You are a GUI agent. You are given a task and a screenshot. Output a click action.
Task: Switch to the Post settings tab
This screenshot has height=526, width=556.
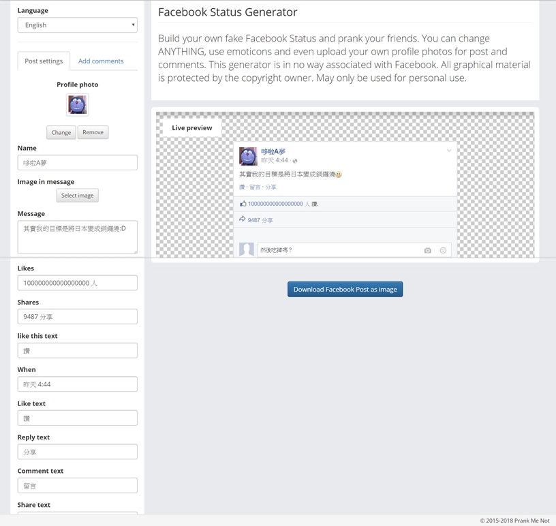44,61
